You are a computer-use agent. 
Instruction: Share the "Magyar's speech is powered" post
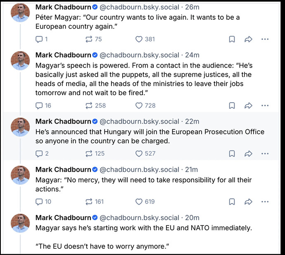coord(248,105)
